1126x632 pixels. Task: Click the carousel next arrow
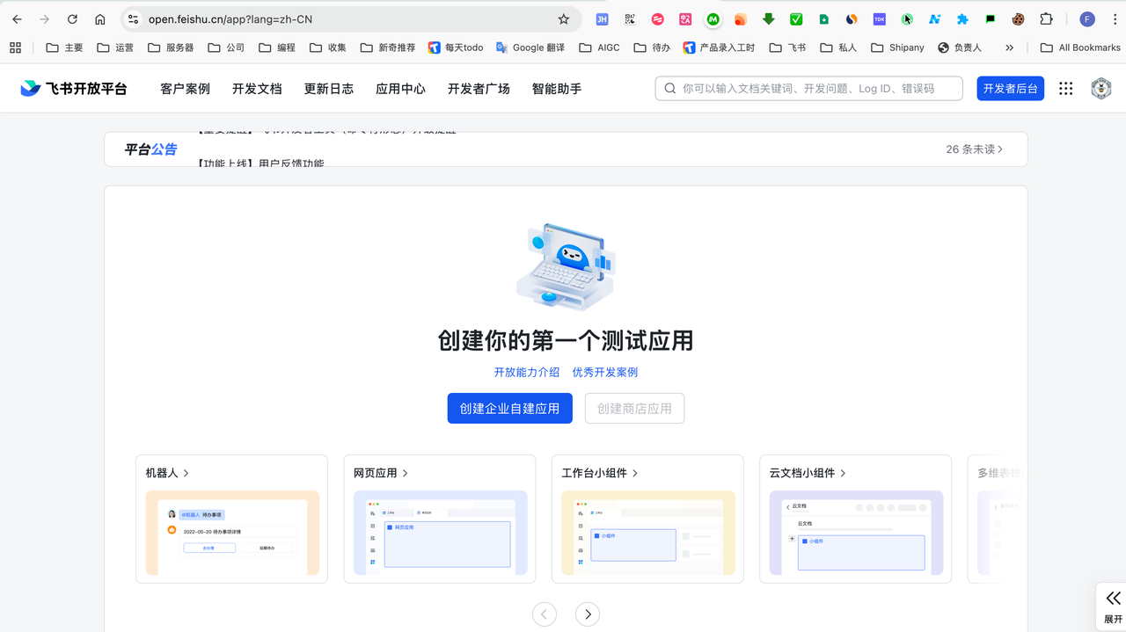point(587,614)
